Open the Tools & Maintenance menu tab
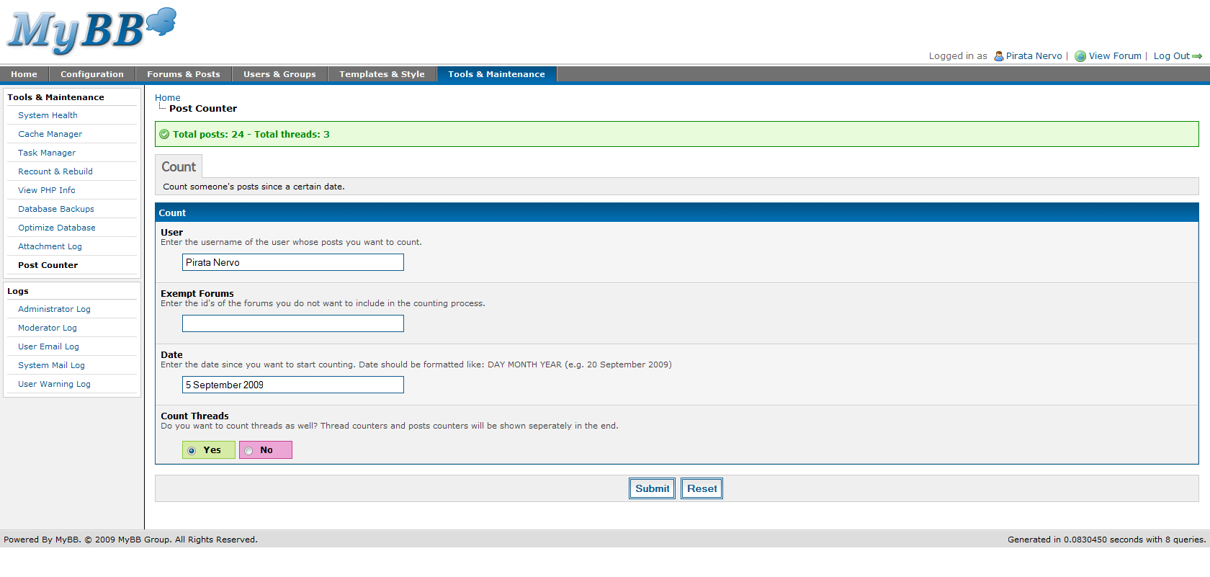Screen dimensions: 1210x577 496,74
